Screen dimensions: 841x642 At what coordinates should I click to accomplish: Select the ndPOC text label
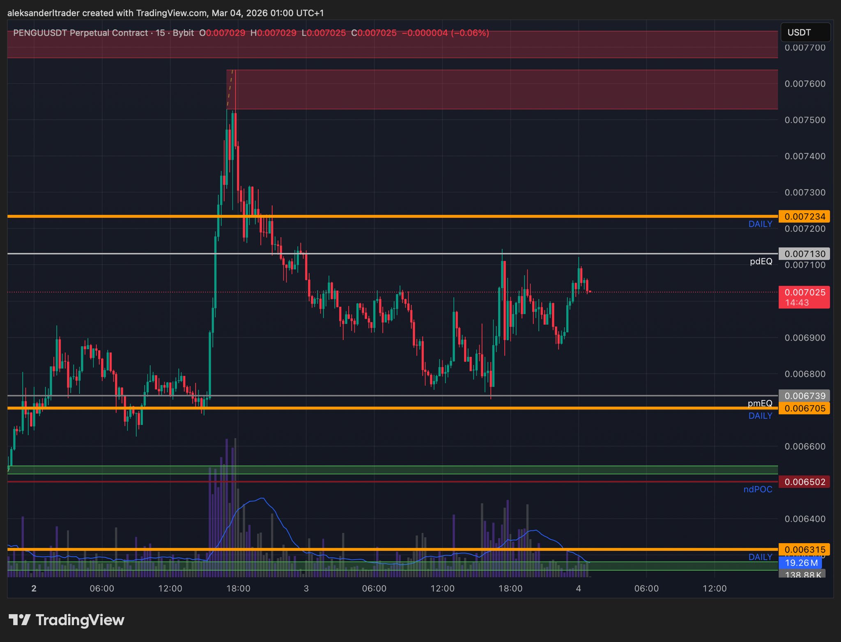758,489
